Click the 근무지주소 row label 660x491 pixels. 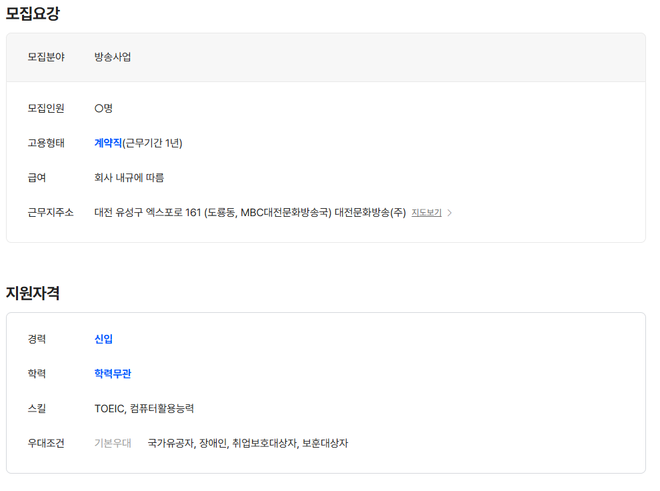(51, 212)
